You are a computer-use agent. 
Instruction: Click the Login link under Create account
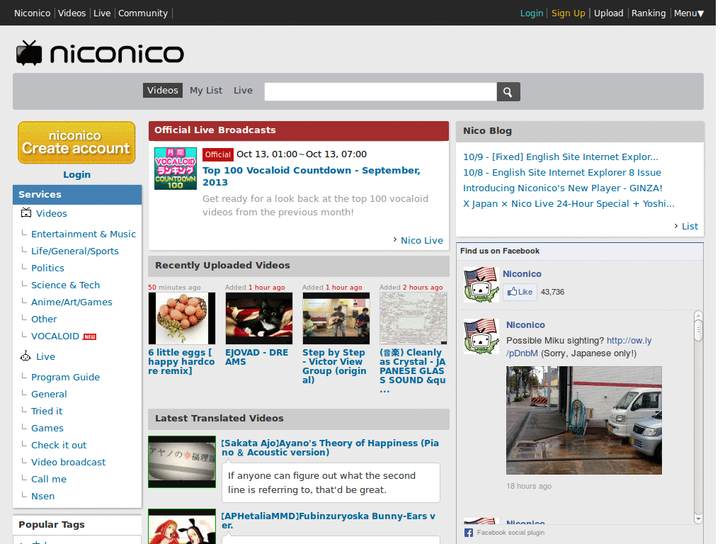tap(76, 174)
